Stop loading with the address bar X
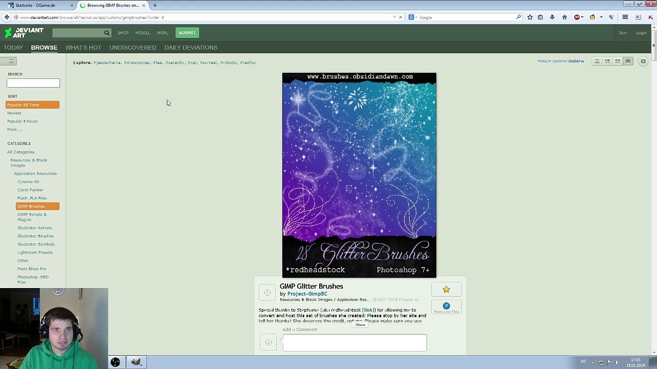Screen dimensions: 657x369 [x=401, y=17]
